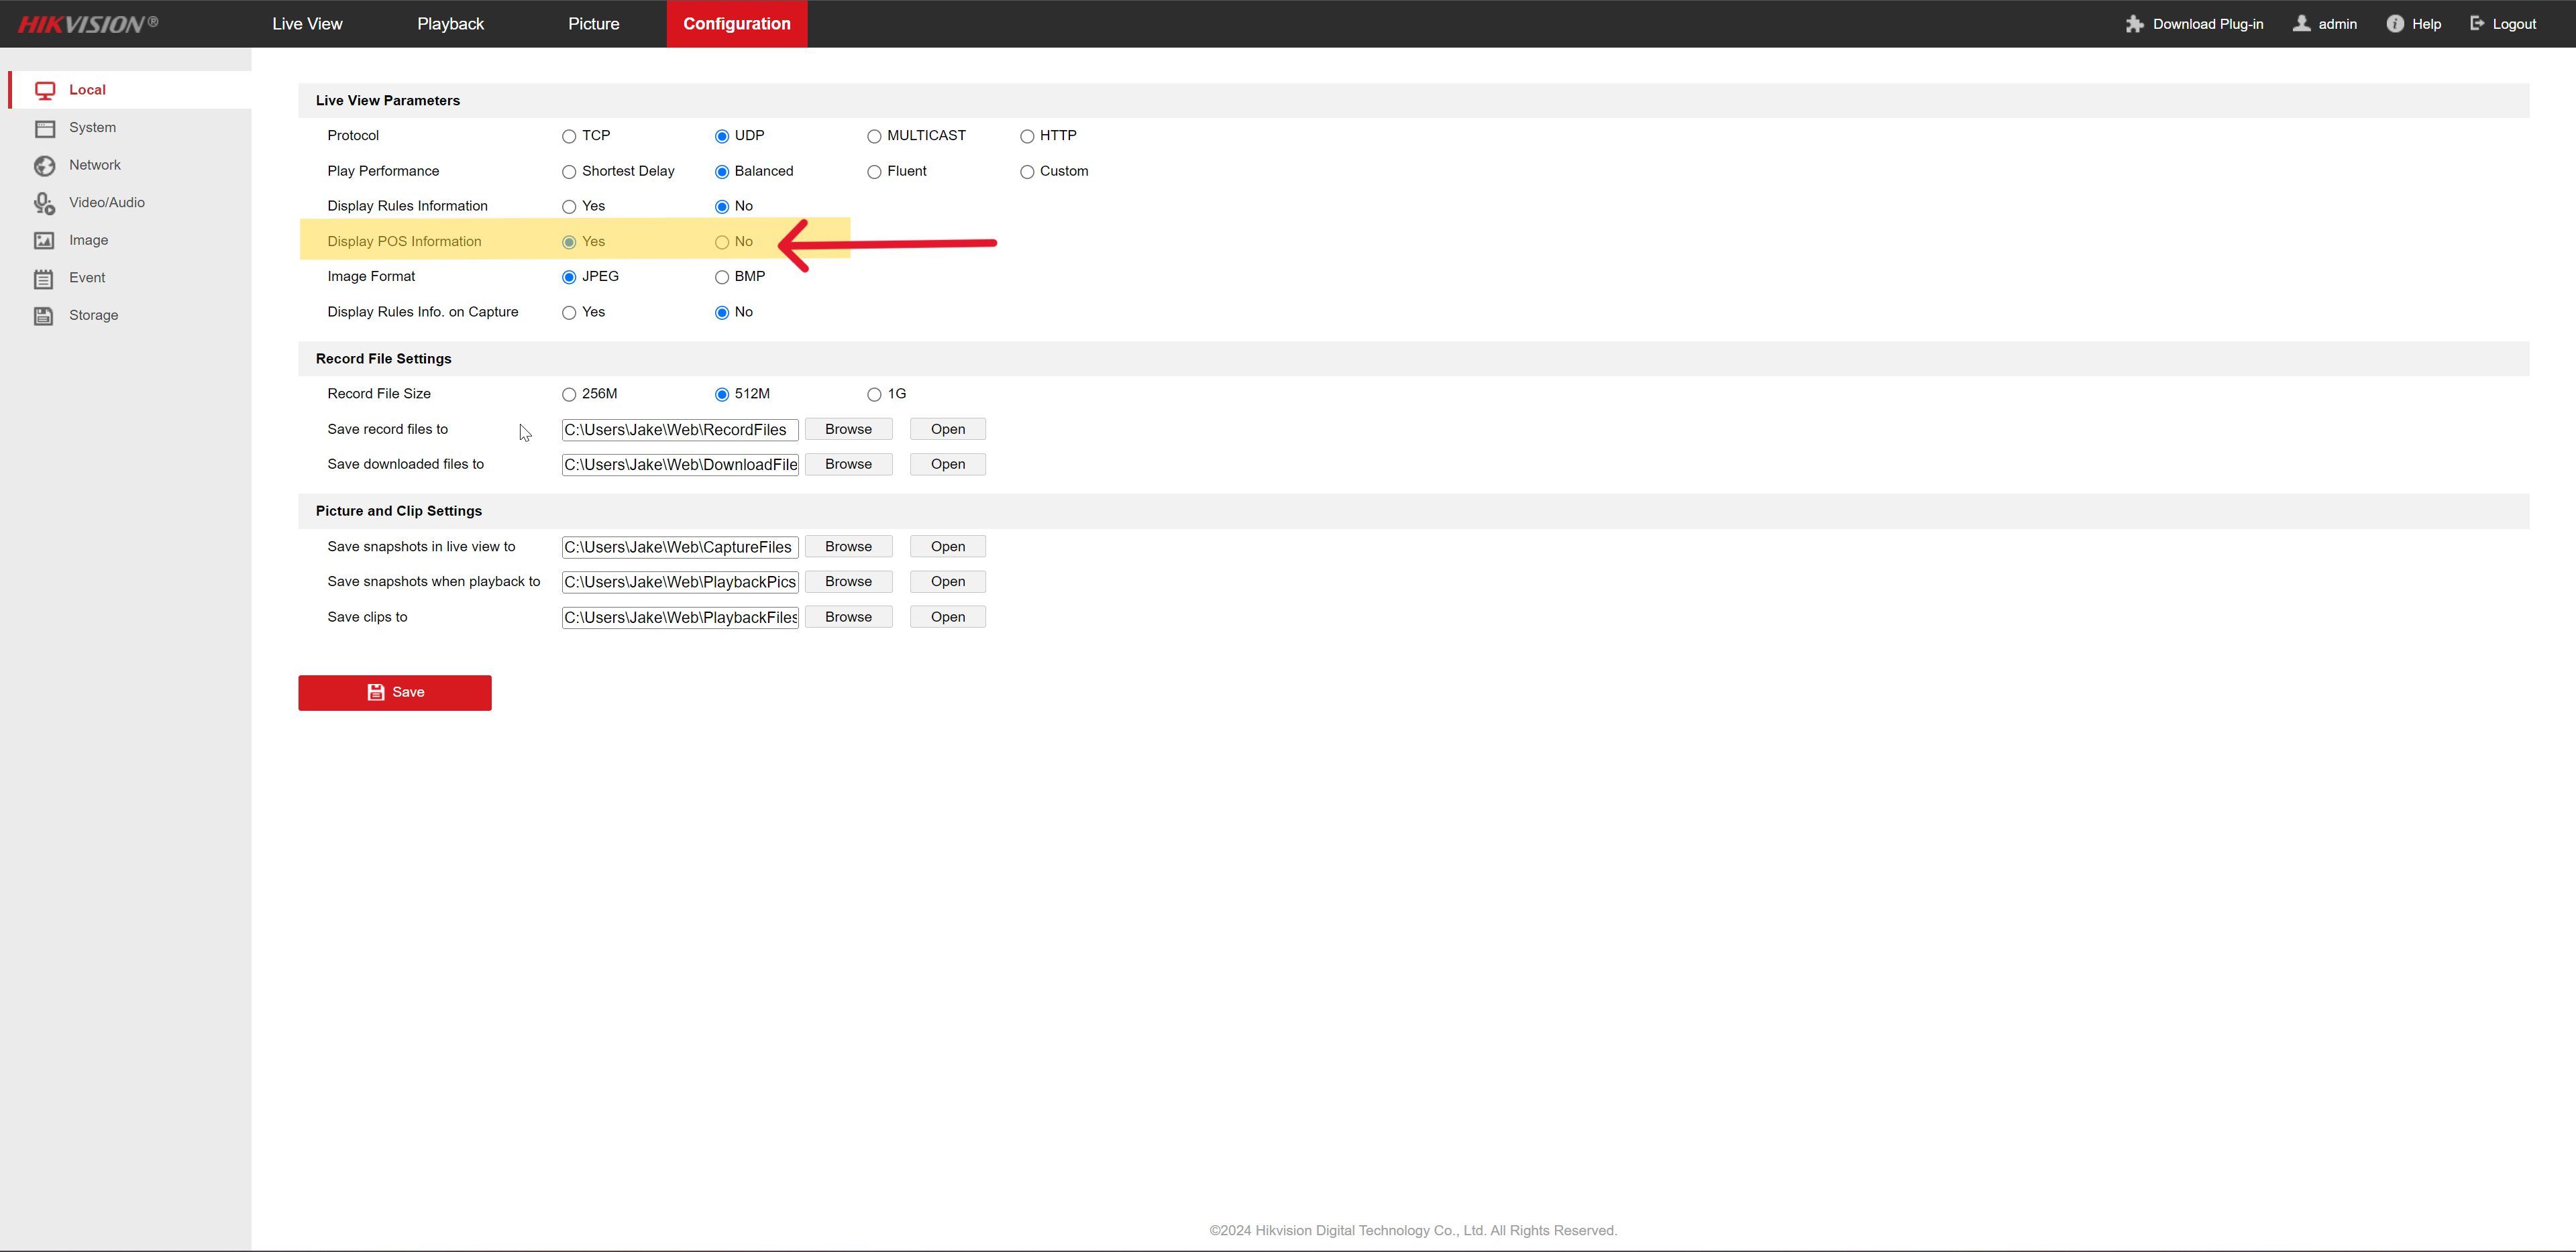
Task: Enable Yes for Display Rules Information
Action: 569,207
